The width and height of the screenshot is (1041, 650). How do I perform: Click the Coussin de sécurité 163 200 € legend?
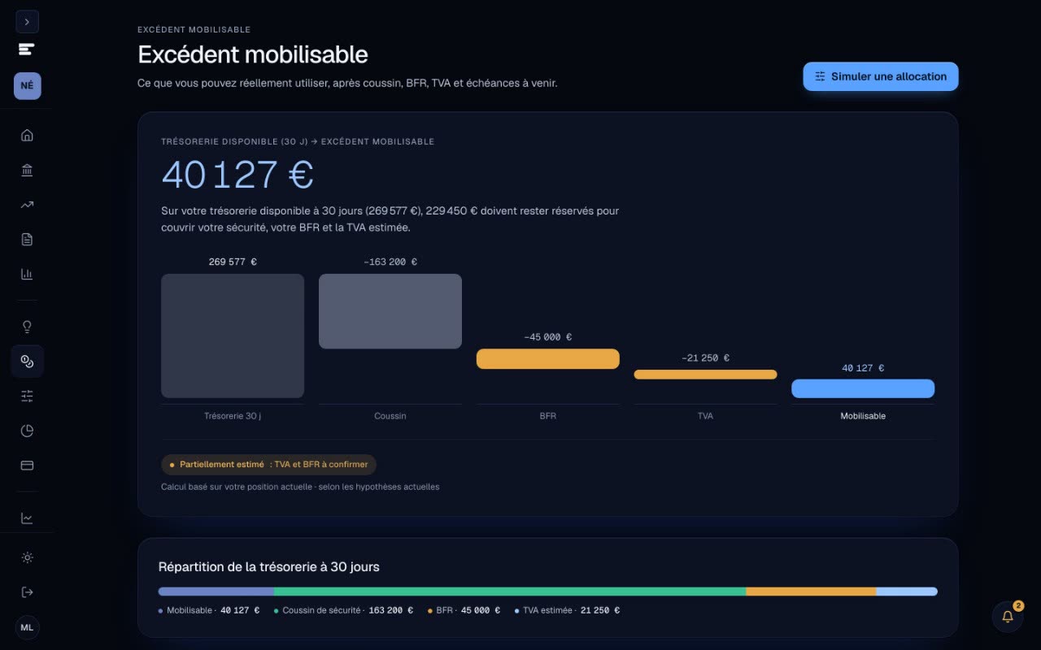click(x=343, y=610)
